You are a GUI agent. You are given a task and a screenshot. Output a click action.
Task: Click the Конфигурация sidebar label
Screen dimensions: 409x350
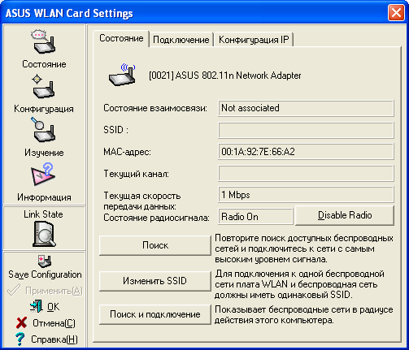[x=44, y=109]
